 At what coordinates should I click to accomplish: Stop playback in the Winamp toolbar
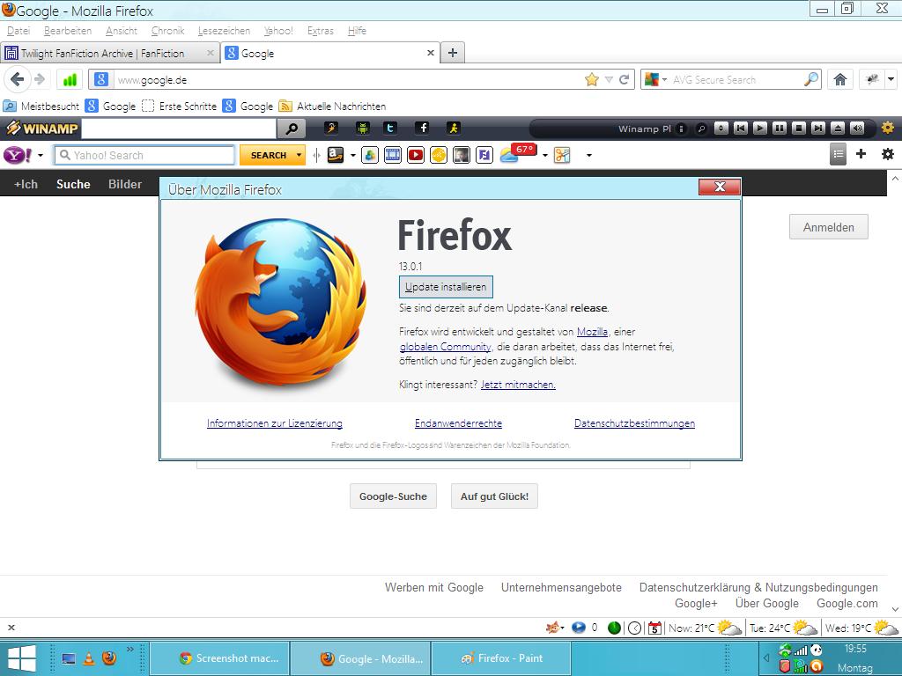point(798,129)
